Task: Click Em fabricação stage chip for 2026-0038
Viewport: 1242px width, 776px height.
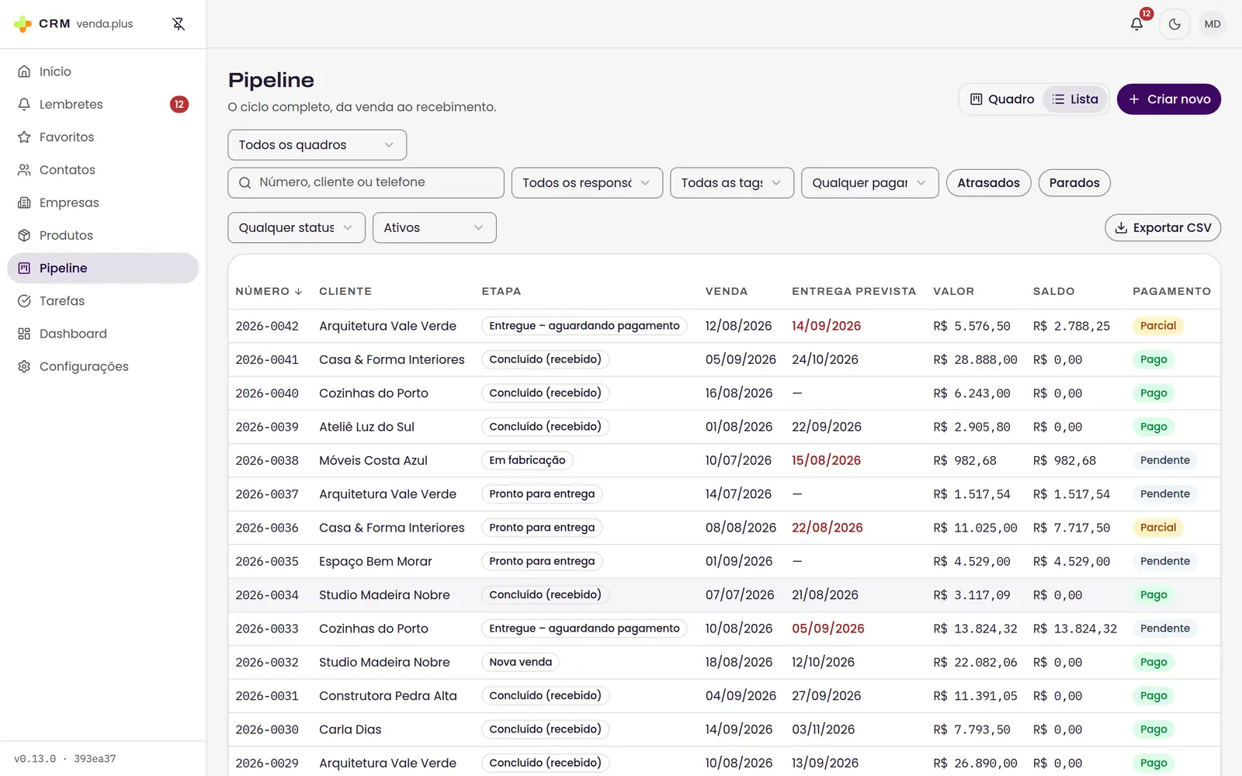Action: point(527,461)
